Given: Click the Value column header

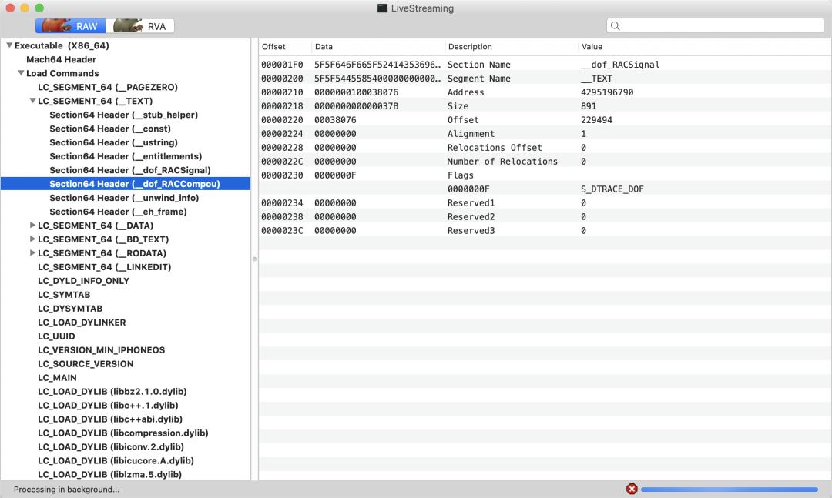Looking at the screenshot, I should (x=593, y=46).
